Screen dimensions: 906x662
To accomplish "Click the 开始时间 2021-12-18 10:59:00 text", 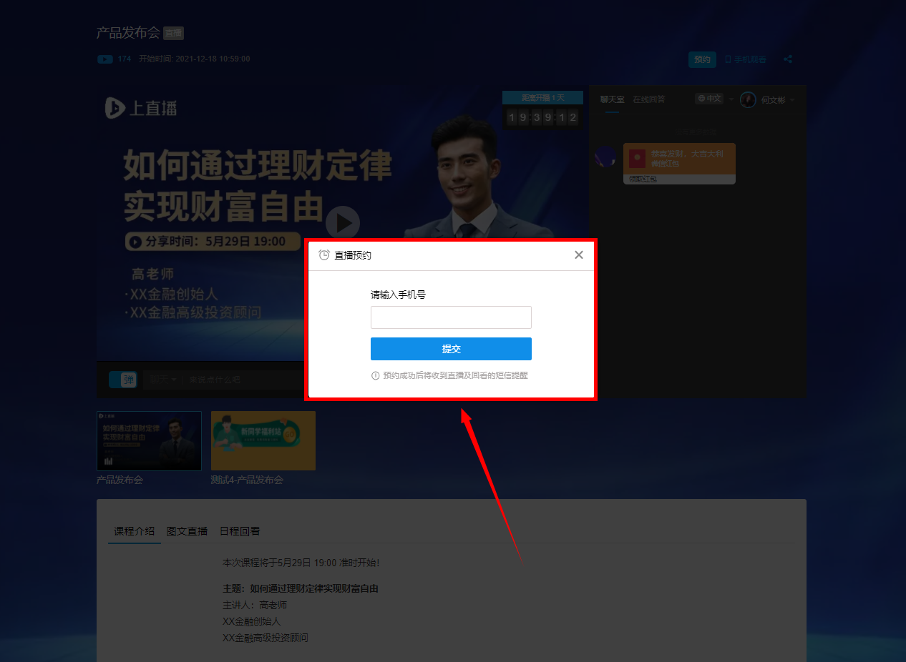I will 195,59.
